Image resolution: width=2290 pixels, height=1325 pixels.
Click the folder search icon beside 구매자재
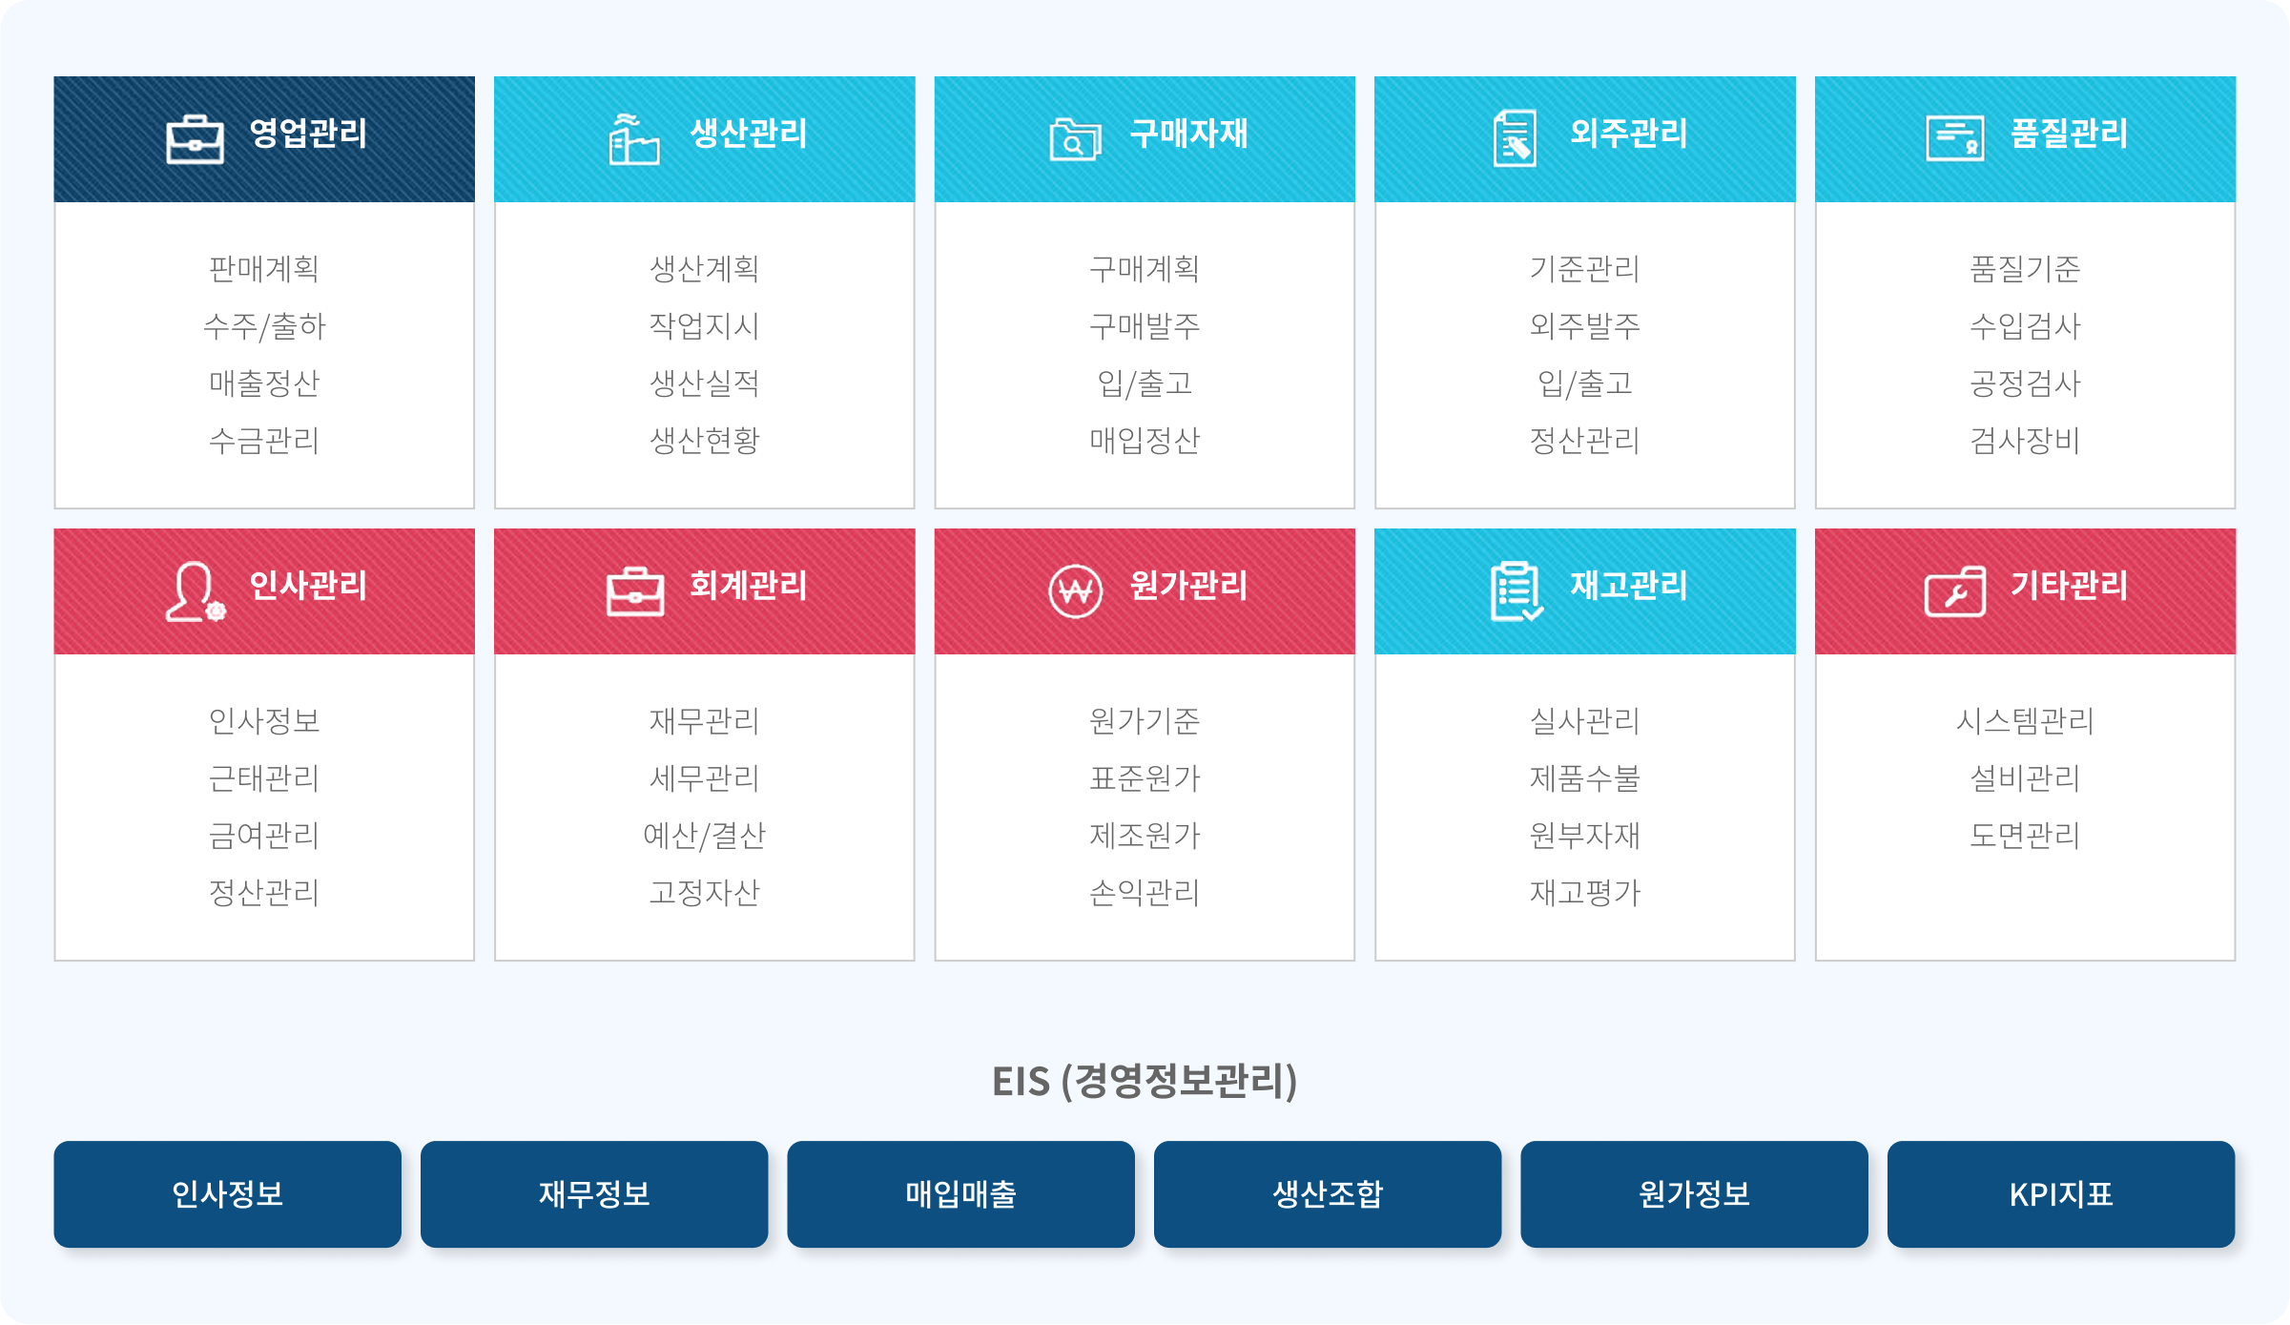(x=1075, y=139)
